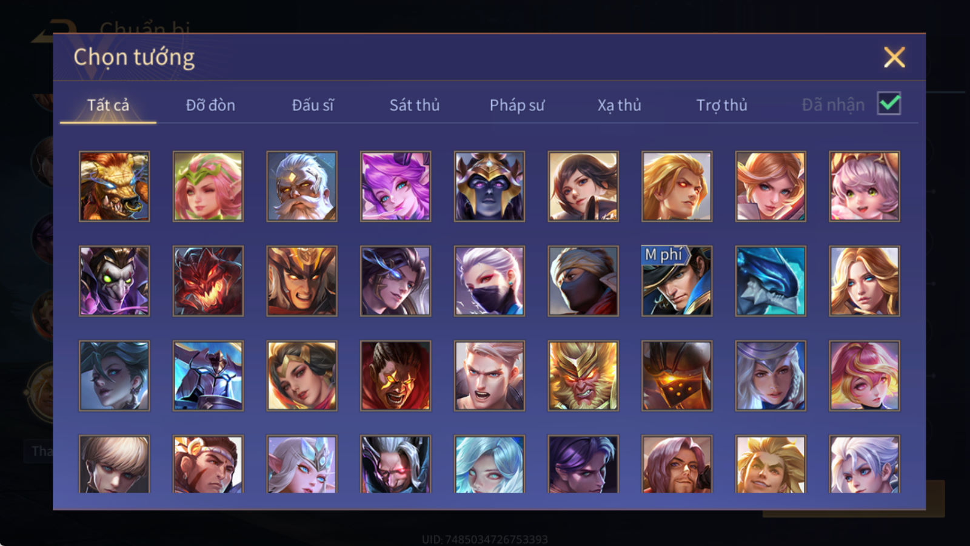
Task: Open the Xạ thủ tab
Action: (619, 105)
